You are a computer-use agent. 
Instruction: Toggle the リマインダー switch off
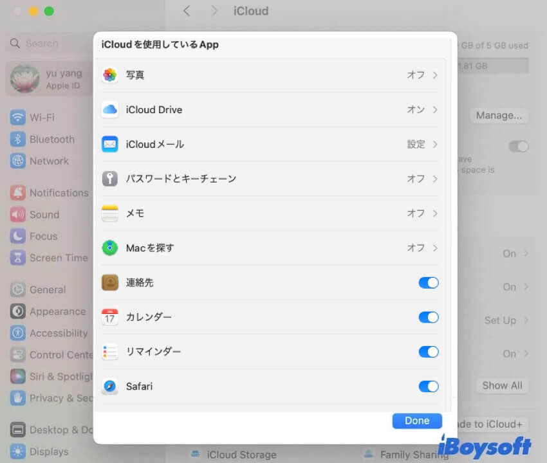pyautogui.click(x=428, y=352)
